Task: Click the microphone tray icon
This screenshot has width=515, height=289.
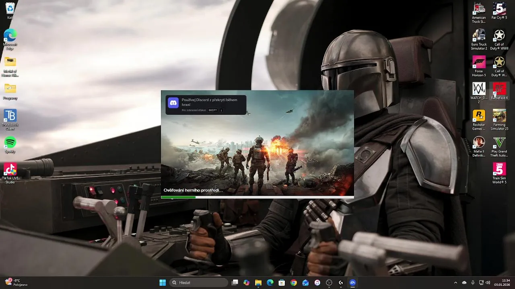Action: tap(473, 283)
